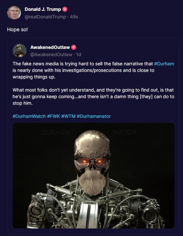Select the 'Hope so!' post text
This screenshot has width=183, height=236.
(x=17, y=30)
